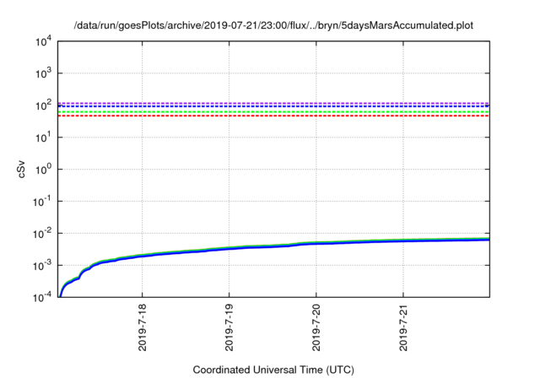Click the 2019-7-19 date tick label
Screen dimensions: 540x378
tap(229, 327)
